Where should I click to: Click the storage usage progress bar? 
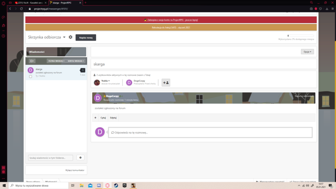(x=301, y=36)
